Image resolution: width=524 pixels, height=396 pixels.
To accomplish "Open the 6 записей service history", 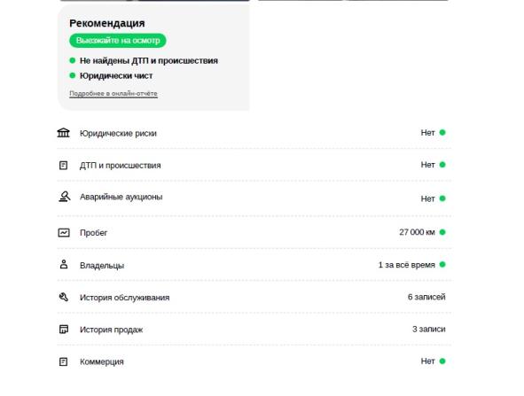I will click(426, 297).
